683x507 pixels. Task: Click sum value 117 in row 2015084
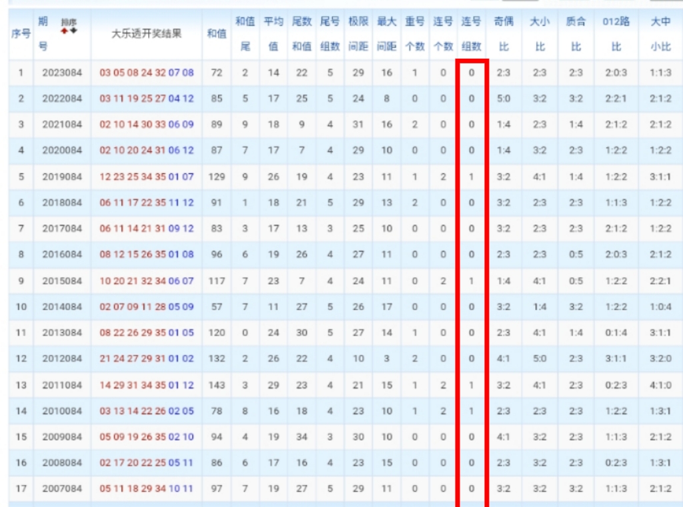(217, 281)
